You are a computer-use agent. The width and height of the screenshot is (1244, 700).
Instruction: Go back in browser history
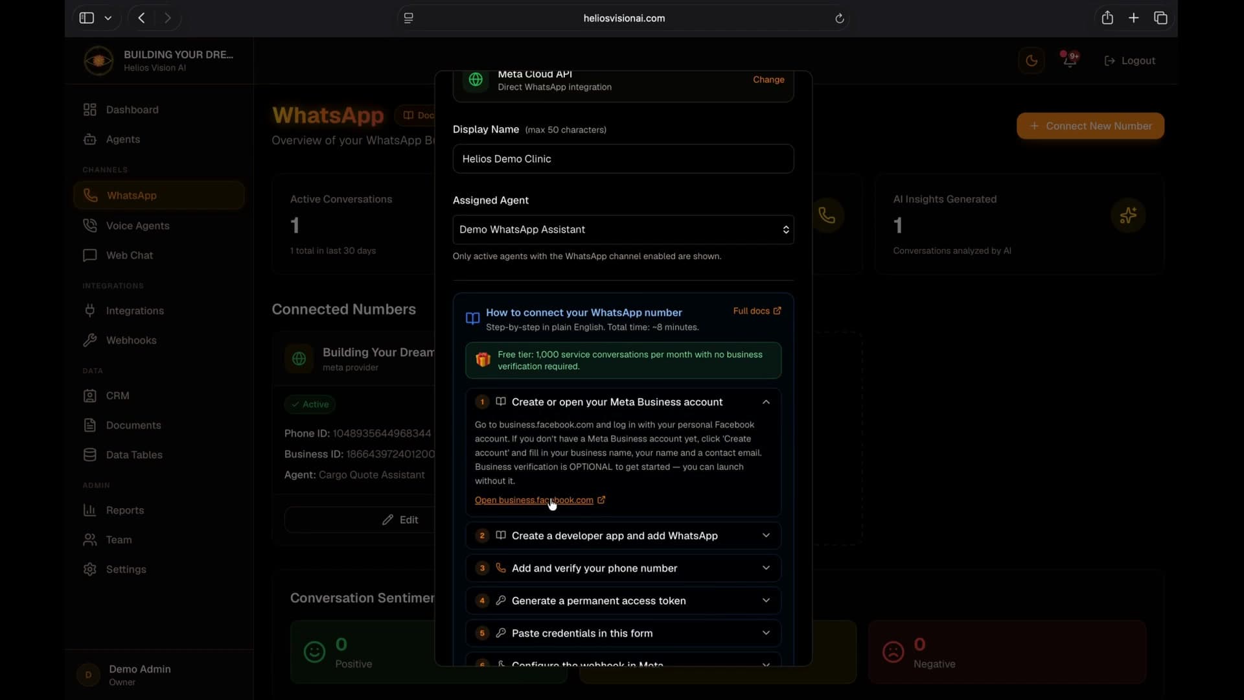click(141, 18)
